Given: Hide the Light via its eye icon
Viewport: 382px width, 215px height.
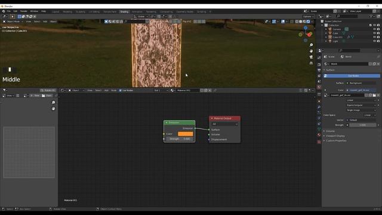Looking at the screenshot, I should pyautogui.click(x=374, y=41).
